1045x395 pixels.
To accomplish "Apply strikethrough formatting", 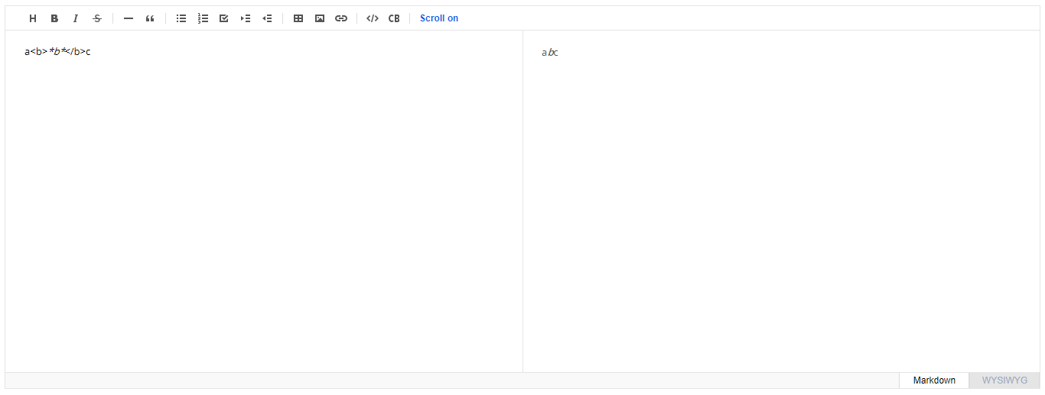I will pyautogui.click(x=97, y=18).
